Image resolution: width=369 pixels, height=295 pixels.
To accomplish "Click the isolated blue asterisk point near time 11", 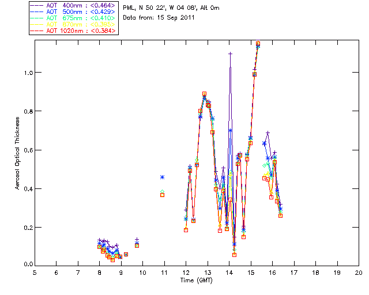I will [162, 177].
